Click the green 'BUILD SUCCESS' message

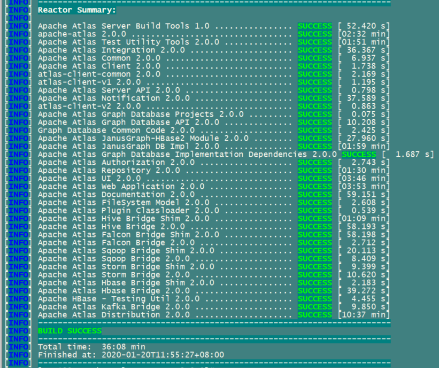(x=70, y=331)
